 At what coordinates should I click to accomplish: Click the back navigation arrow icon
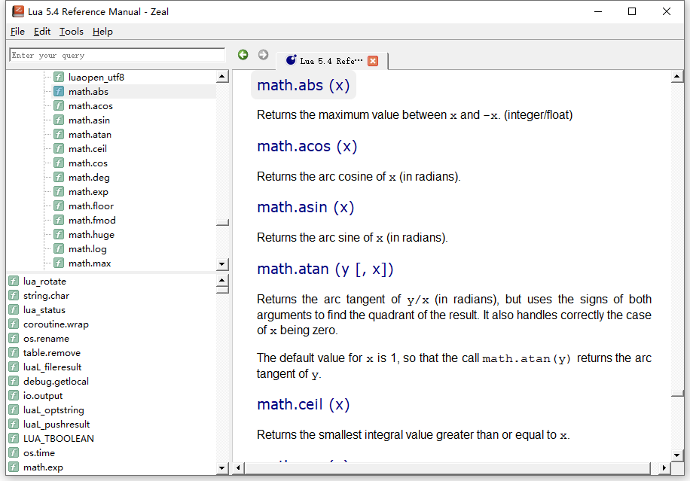pyautogui.click(x=243, y=54)
